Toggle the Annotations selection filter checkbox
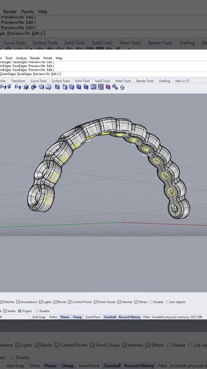207x369 pixels. pos(18,302)
